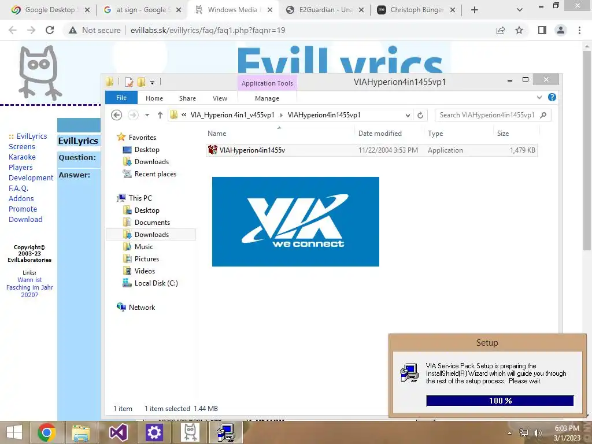Select Network in navigation pane
The width and height of the screenshot is (592, 444).
click(142, 308)
